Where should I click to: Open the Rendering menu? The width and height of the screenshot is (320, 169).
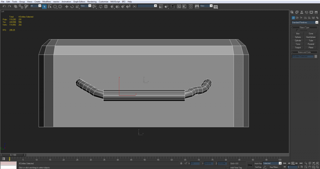92,2
